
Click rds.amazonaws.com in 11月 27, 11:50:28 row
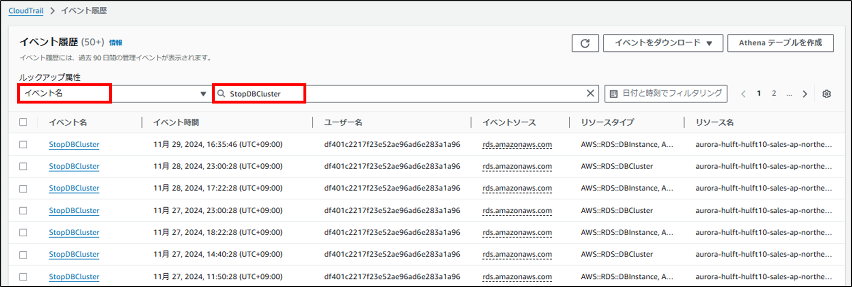click(x=517, y=276)
